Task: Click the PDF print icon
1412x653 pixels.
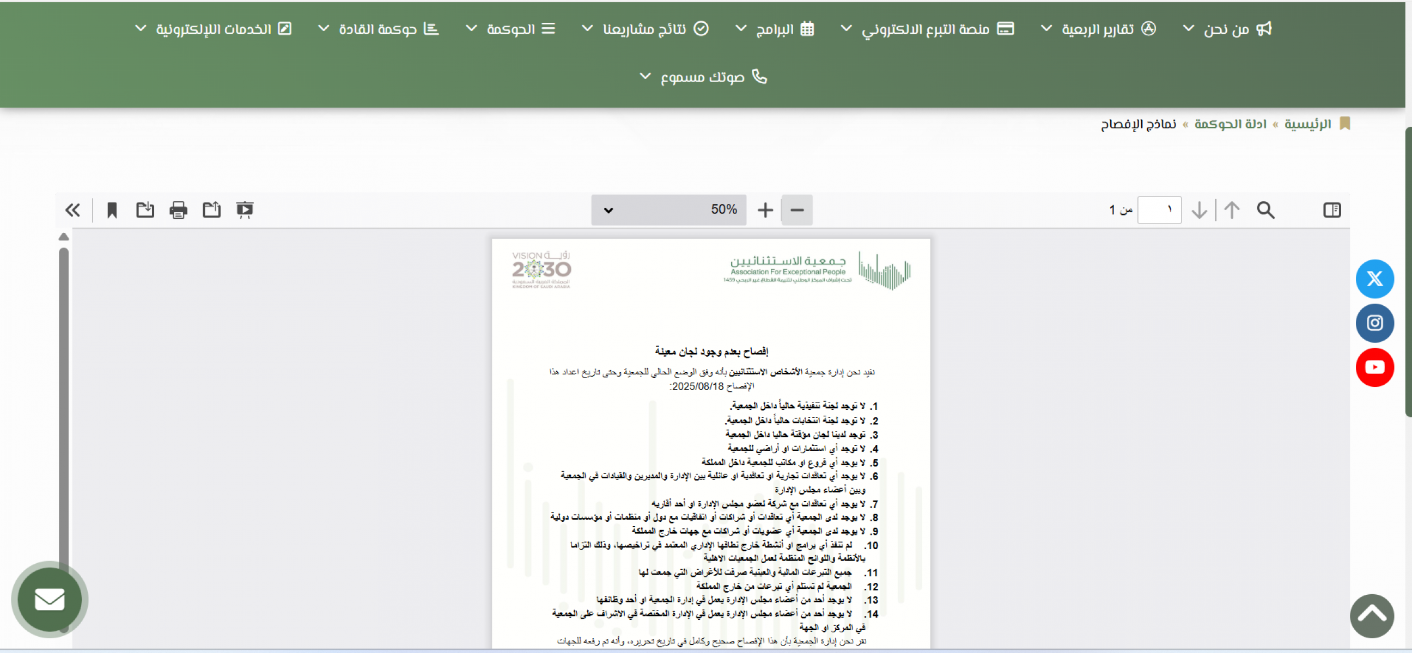Action: [178, 210]
